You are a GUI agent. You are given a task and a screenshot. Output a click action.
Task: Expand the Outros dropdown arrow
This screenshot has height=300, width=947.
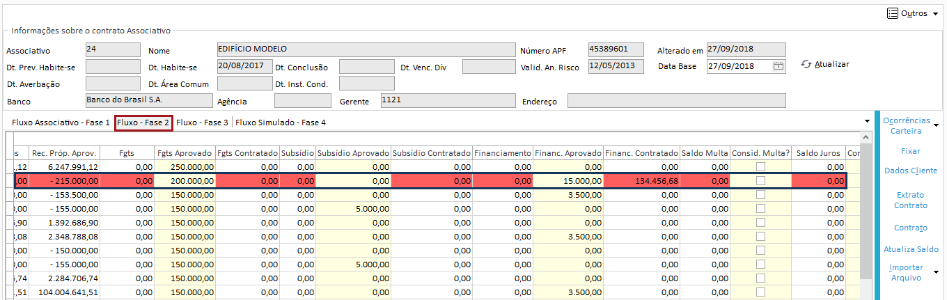point(934,14)
